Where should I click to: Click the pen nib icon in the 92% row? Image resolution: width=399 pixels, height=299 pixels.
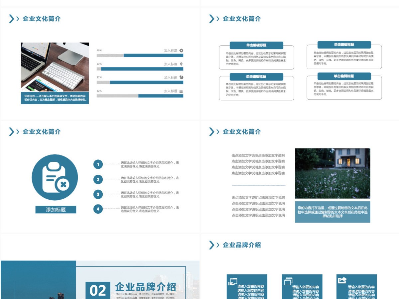coord(181,64)
